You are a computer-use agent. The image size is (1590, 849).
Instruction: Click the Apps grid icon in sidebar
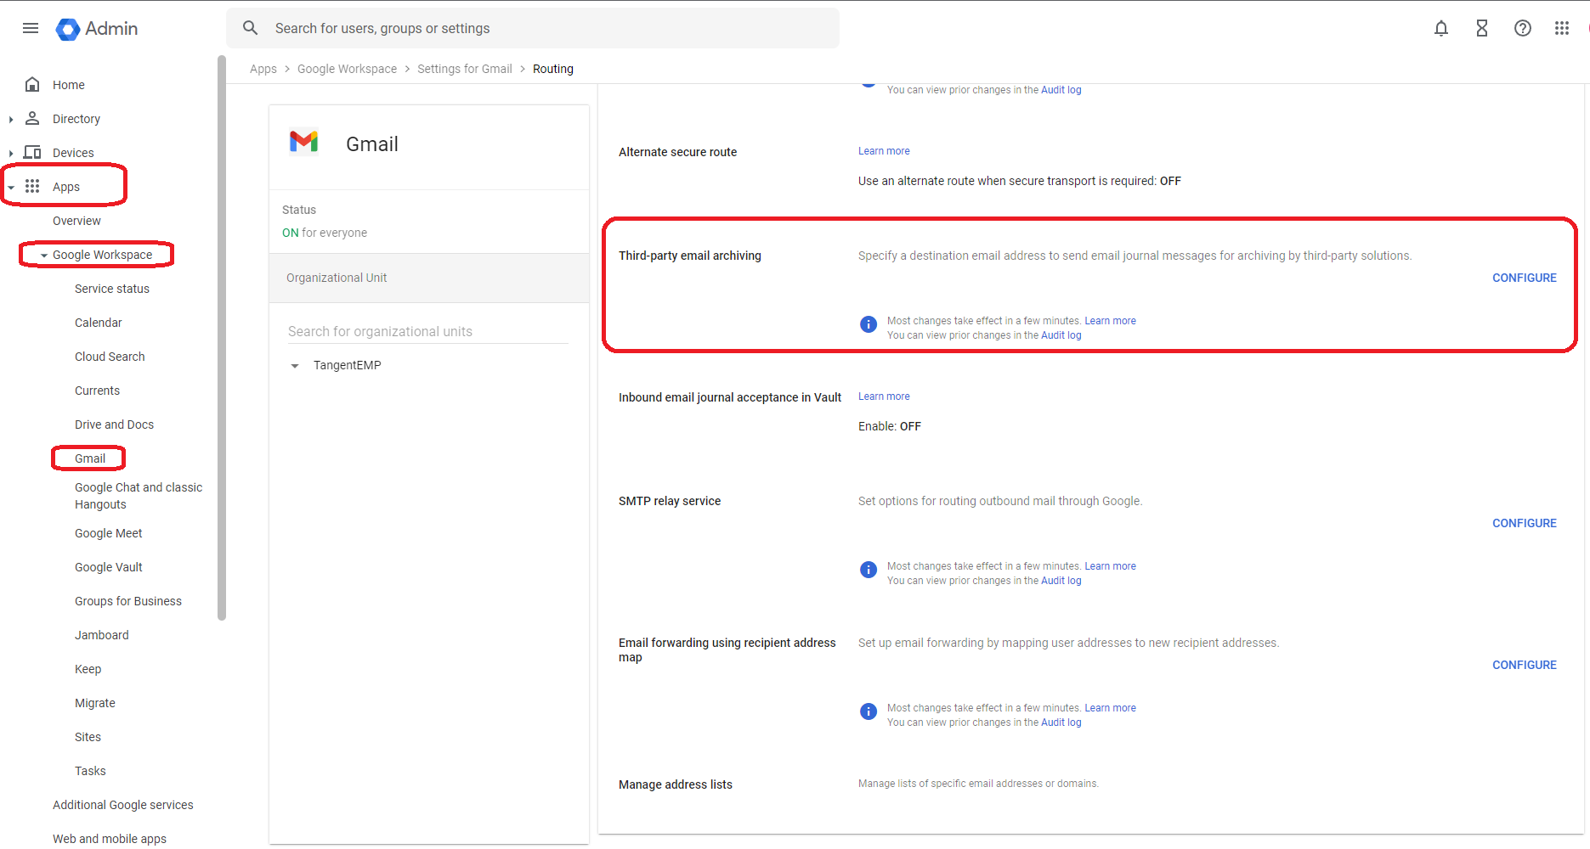click(x=32, y=186)
